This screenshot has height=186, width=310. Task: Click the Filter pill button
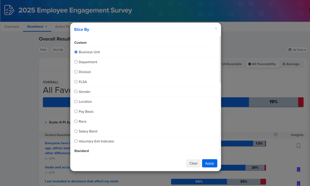pos(43,50)
